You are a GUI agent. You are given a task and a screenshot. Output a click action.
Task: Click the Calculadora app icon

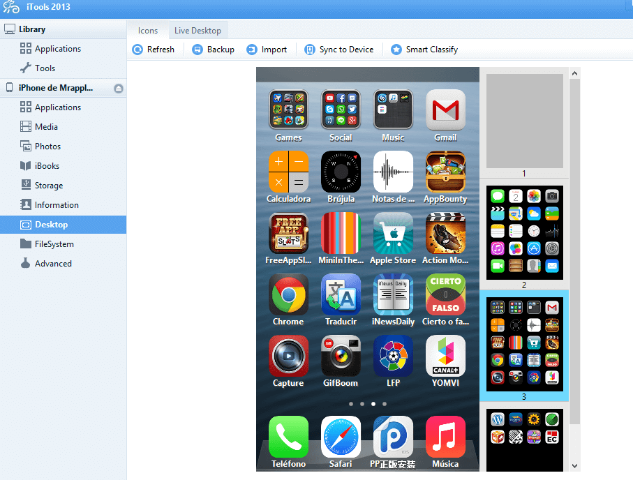coord(288,172)
